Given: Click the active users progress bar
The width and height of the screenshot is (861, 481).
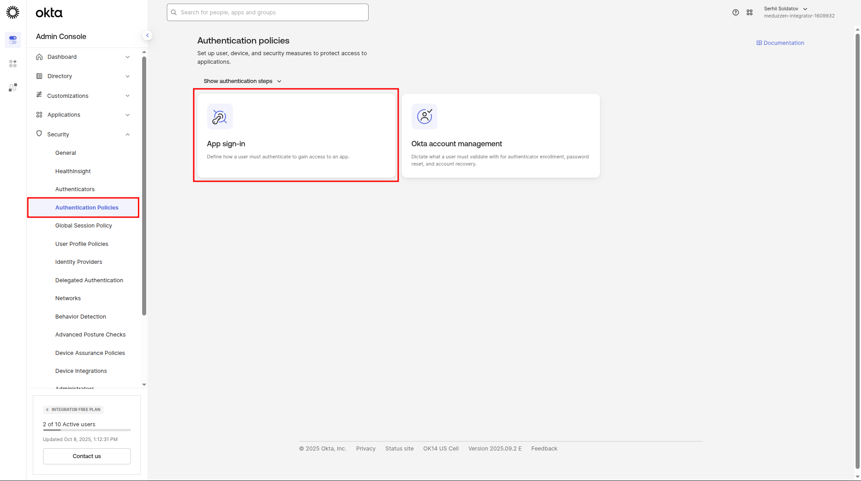Looking at the screenshot, I should (x=87, y=430).
